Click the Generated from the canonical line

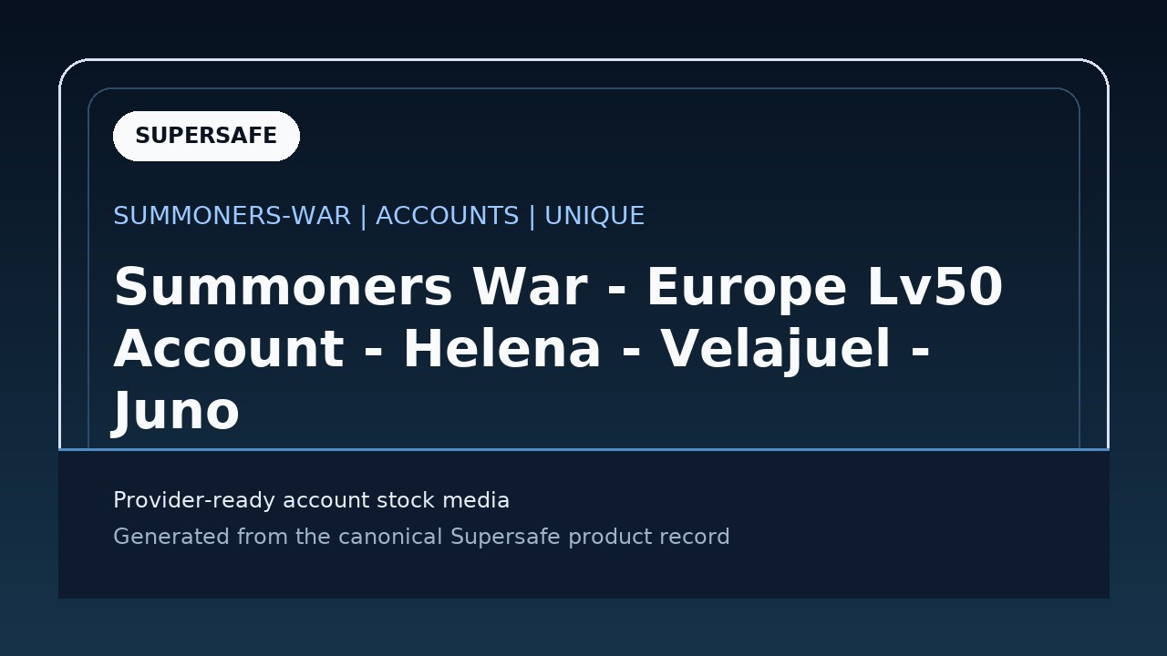point(421,537)
